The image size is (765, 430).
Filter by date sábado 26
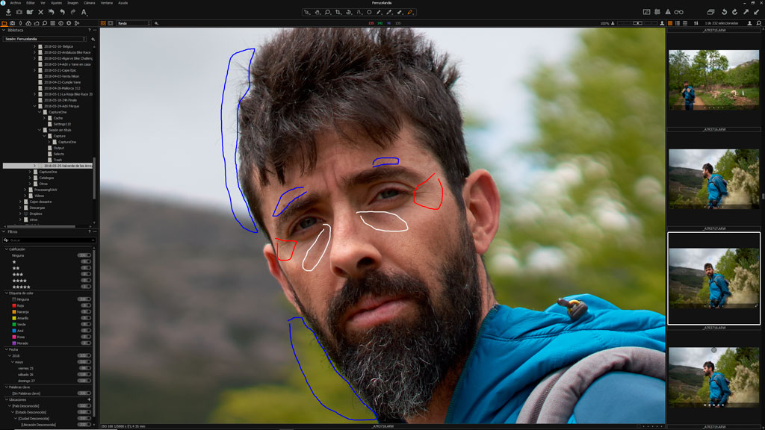[x=25, y=374]
